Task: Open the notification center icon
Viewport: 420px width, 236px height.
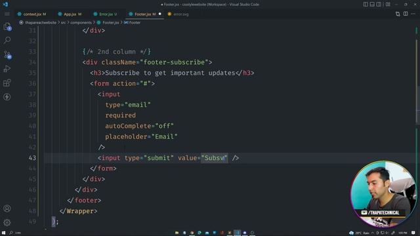Action: point(413,233)
